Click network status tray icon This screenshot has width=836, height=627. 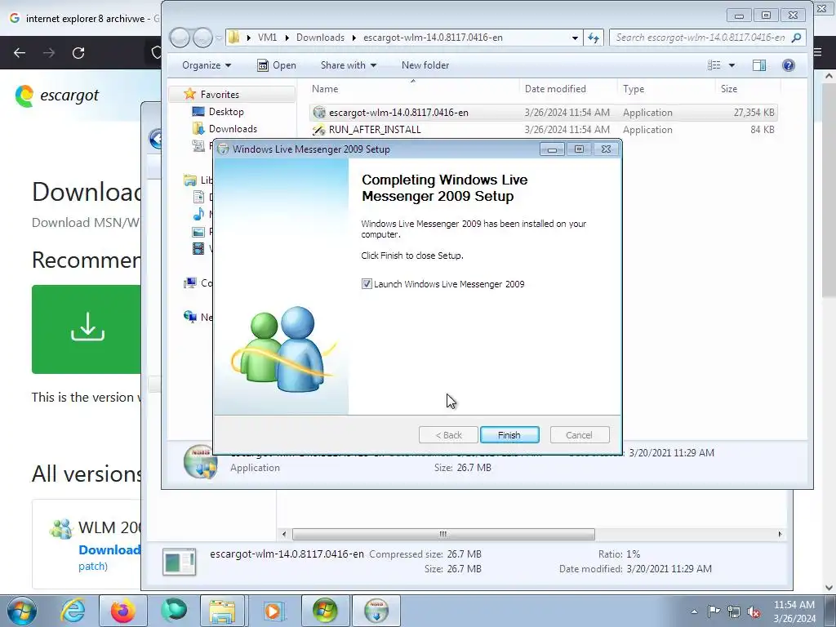coord(734,611)
